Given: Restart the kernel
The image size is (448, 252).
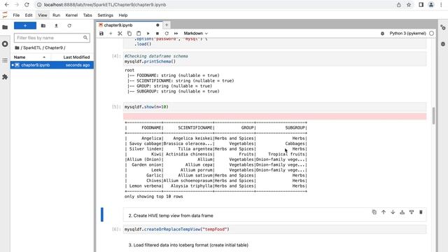Looking at the screenshot, I should 167,34.
